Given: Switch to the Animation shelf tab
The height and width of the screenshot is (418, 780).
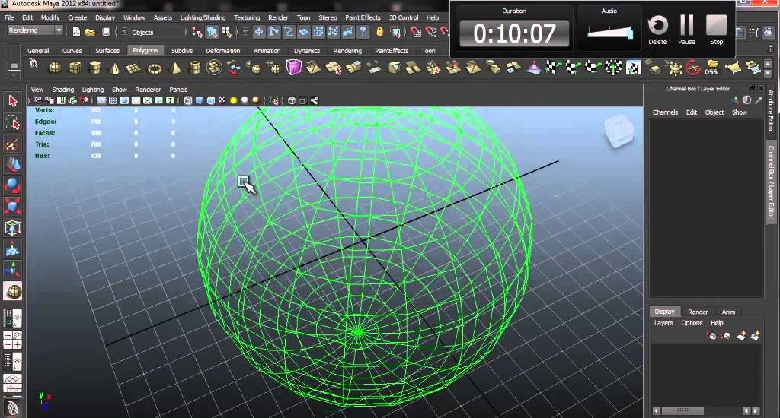Looking at the screenshot, I should tap(267, 51).
